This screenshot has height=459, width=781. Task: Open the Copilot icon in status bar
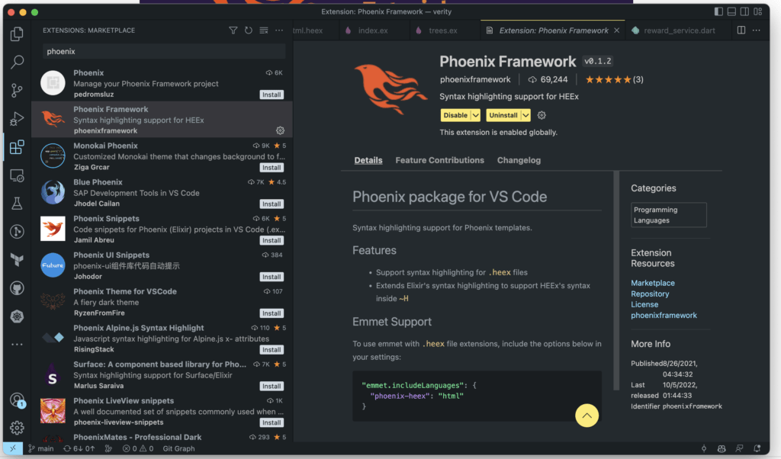[722, 448]
